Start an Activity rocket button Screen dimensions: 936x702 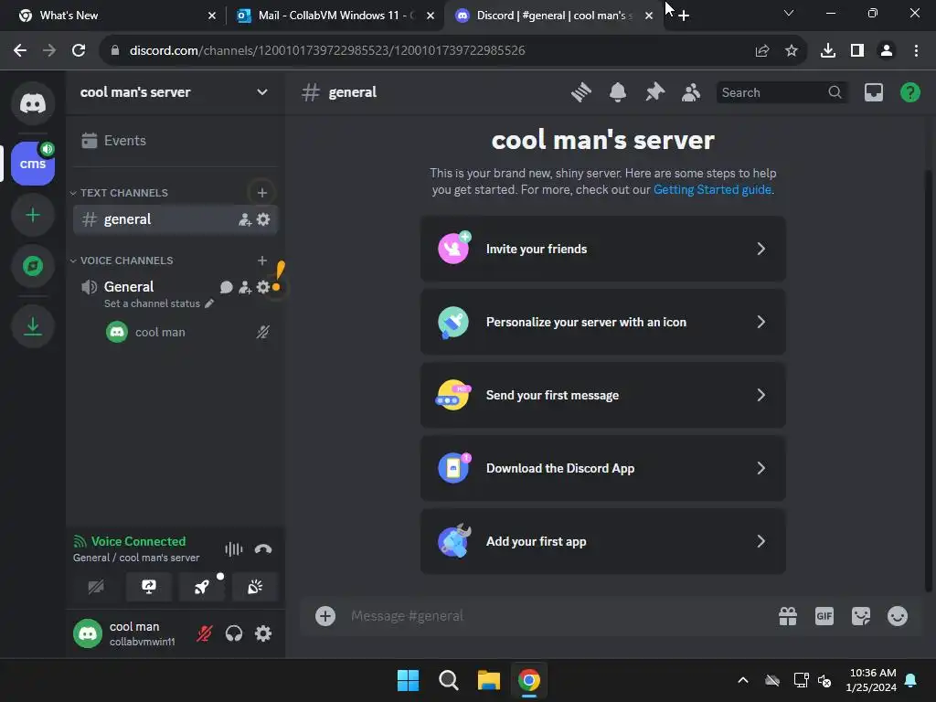(x=202, y=587)
